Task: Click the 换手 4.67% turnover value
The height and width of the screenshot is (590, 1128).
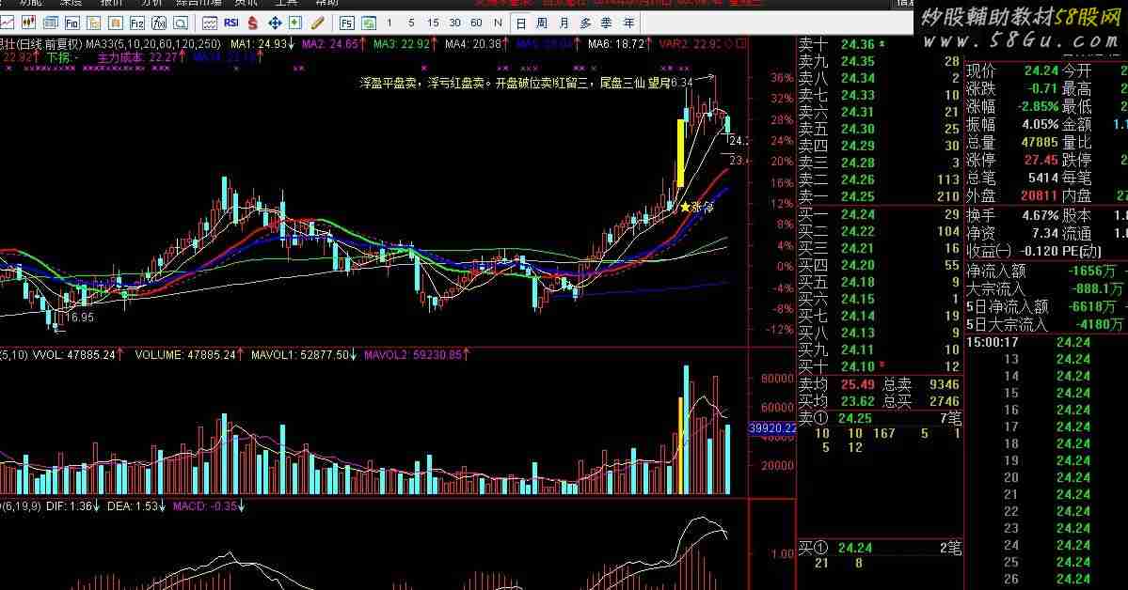Action: (1012, 215)
